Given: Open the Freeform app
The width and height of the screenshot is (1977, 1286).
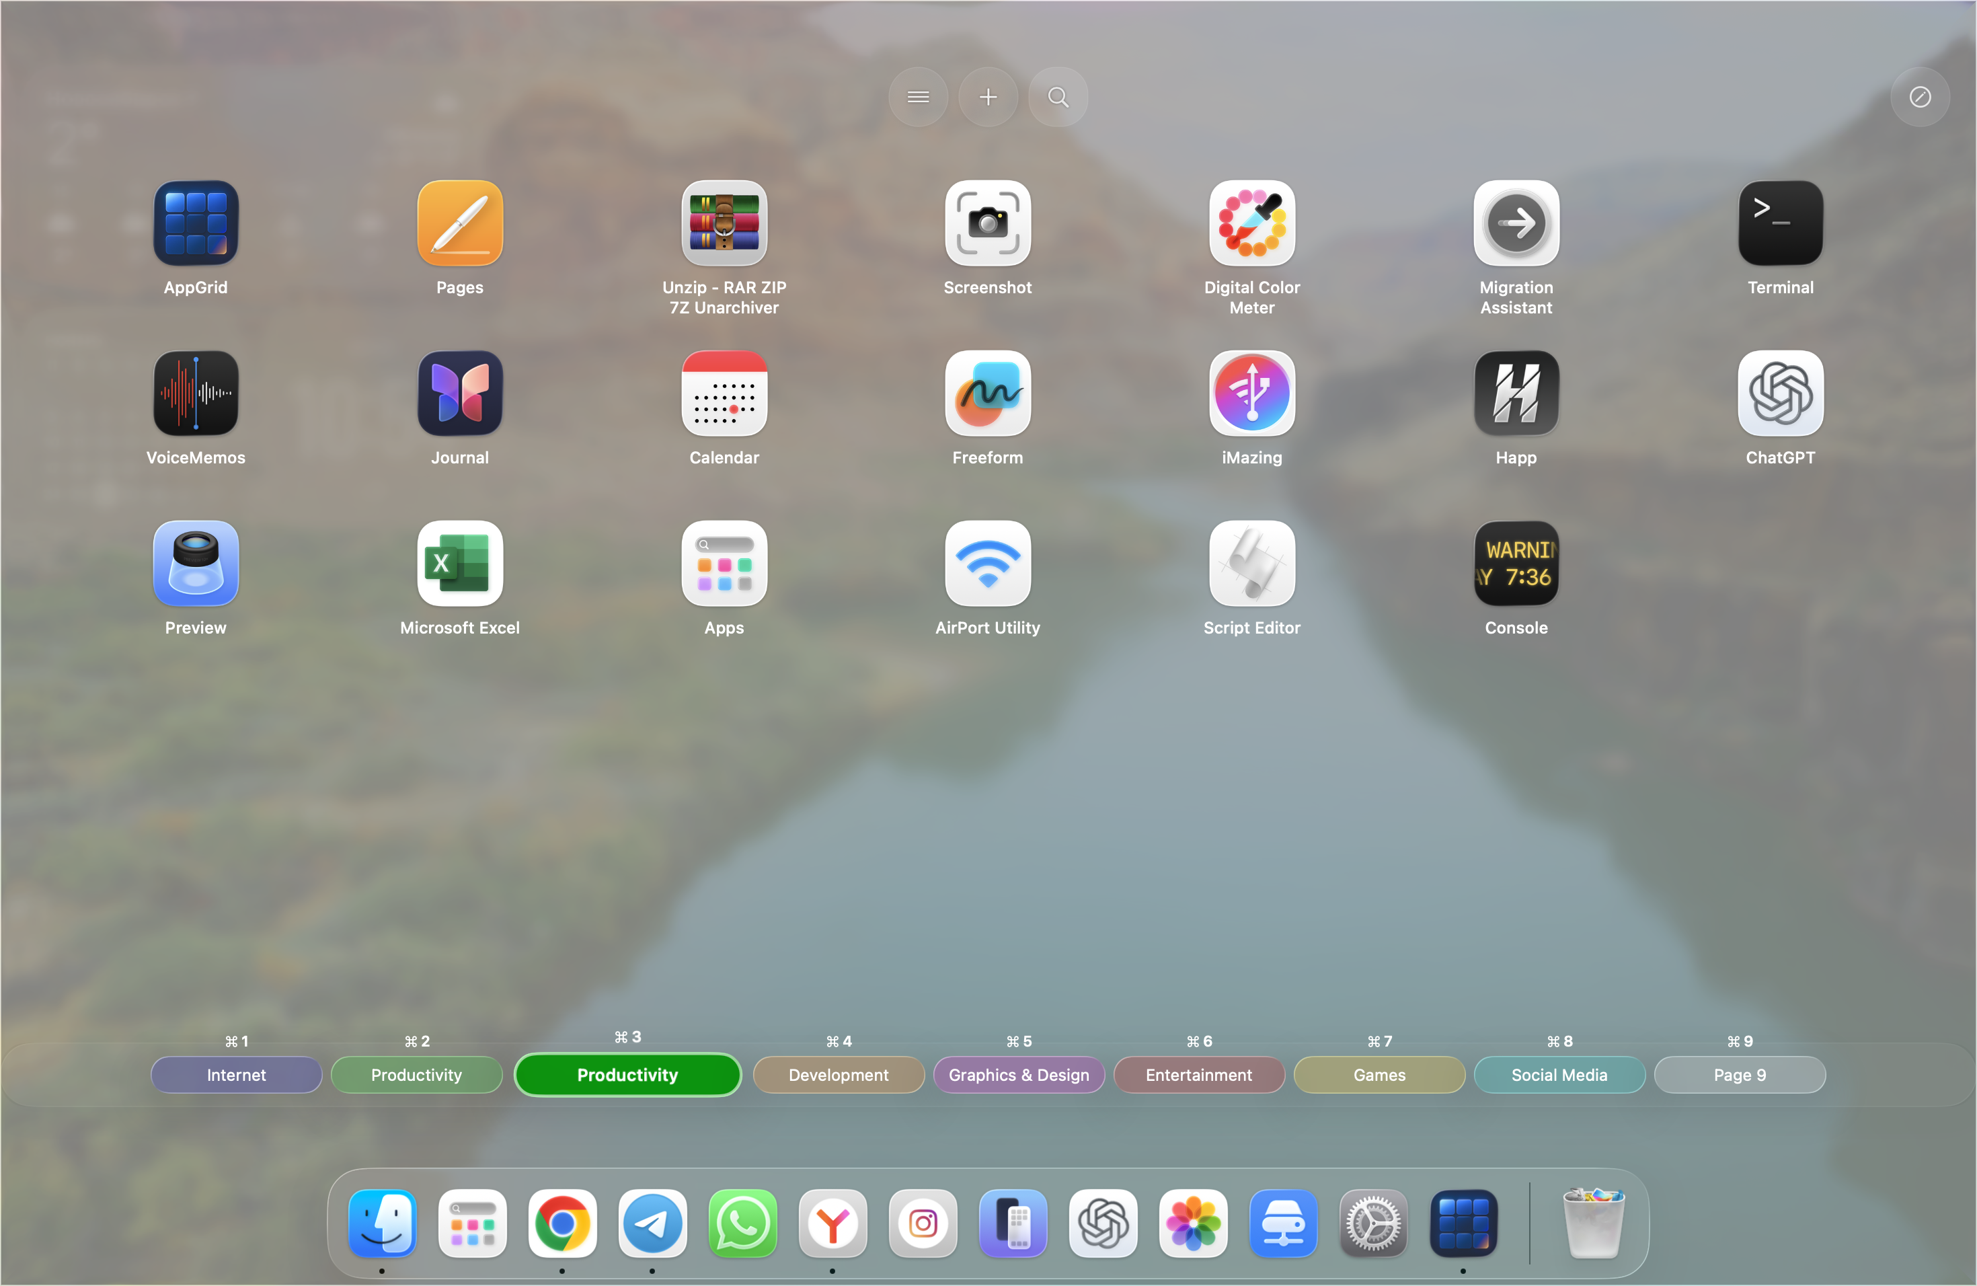Looking at the screenshot, I should (988, 393).
